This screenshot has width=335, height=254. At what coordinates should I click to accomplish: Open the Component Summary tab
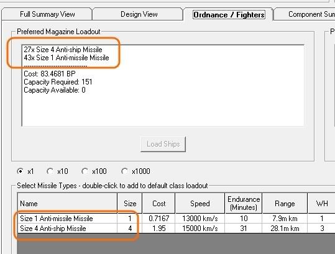click(305, 14)
